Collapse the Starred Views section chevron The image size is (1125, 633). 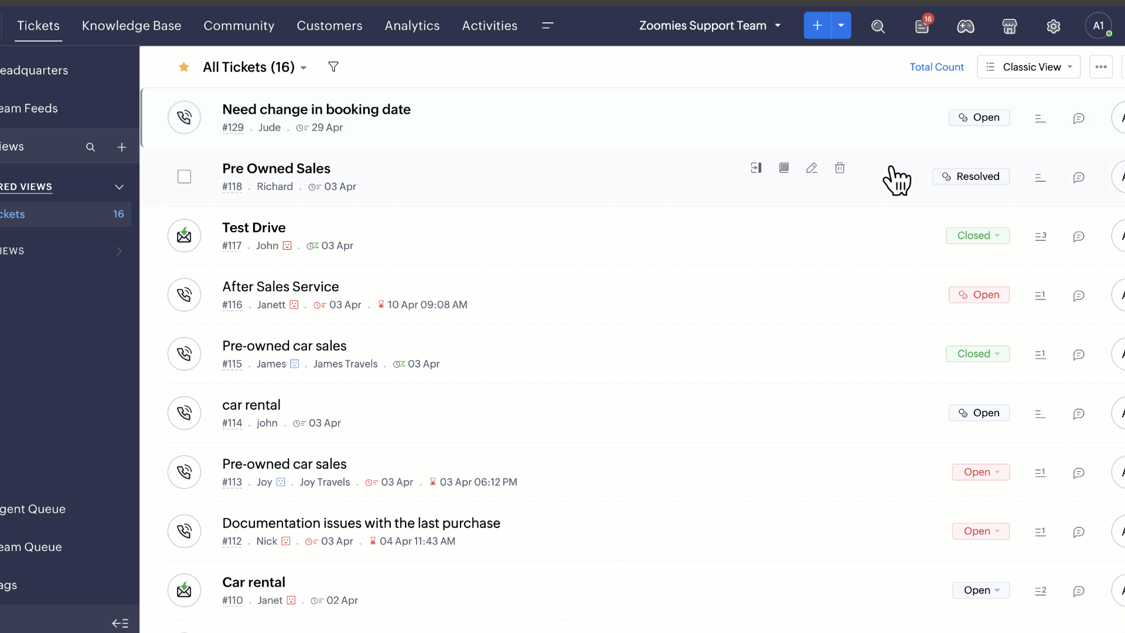coord(119,187)
